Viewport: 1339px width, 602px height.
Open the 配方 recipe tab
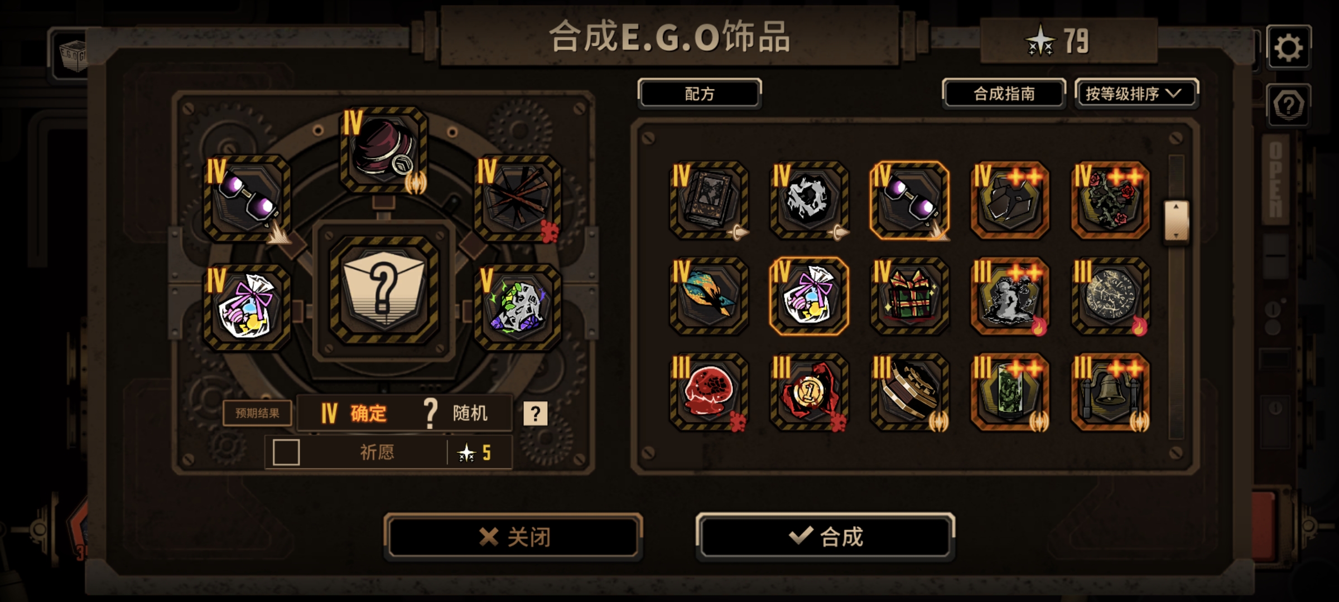(x=700, y=94)
